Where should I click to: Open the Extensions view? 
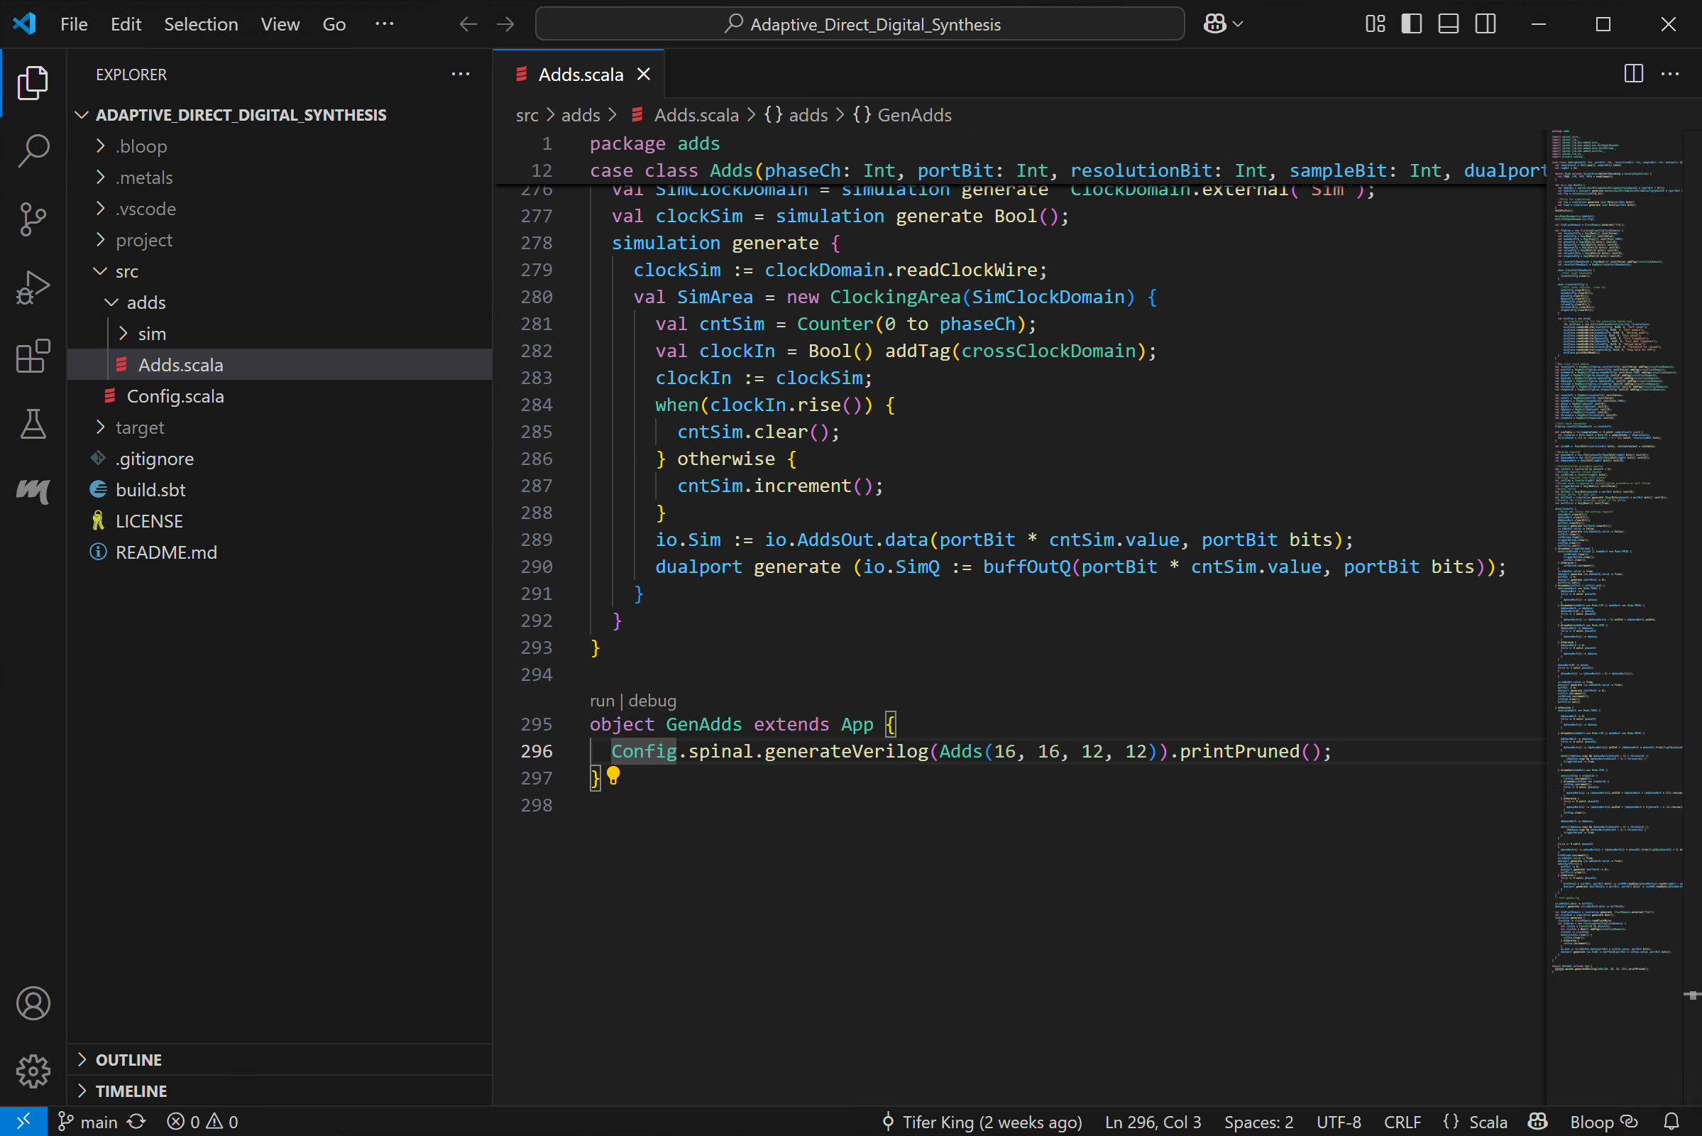coord(33,355)
